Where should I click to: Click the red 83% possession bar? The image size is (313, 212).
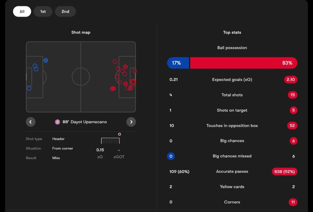tap(244, 63)
